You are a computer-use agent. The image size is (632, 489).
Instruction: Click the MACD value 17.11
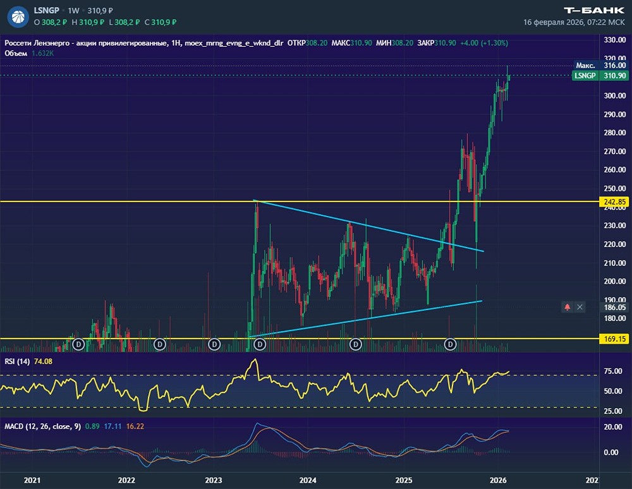(x=112, y=426)
